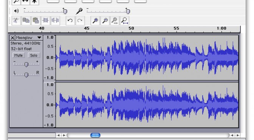254x140 pixels.
Task: Click the "32-bit float" format label
Action: click(x=21, y=49)
